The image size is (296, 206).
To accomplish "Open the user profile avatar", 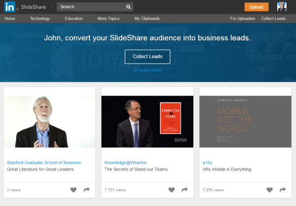I will pyautogui.click(x=282, y=7).
